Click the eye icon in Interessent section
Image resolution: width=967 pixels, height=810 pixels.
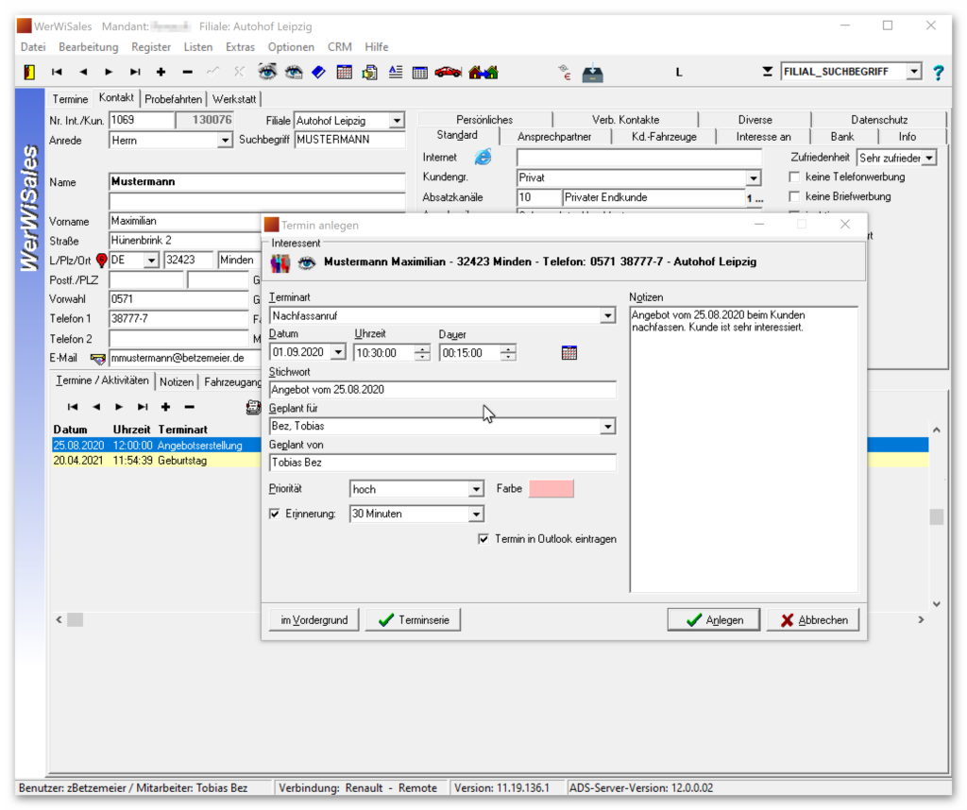[x=307, y=263]
